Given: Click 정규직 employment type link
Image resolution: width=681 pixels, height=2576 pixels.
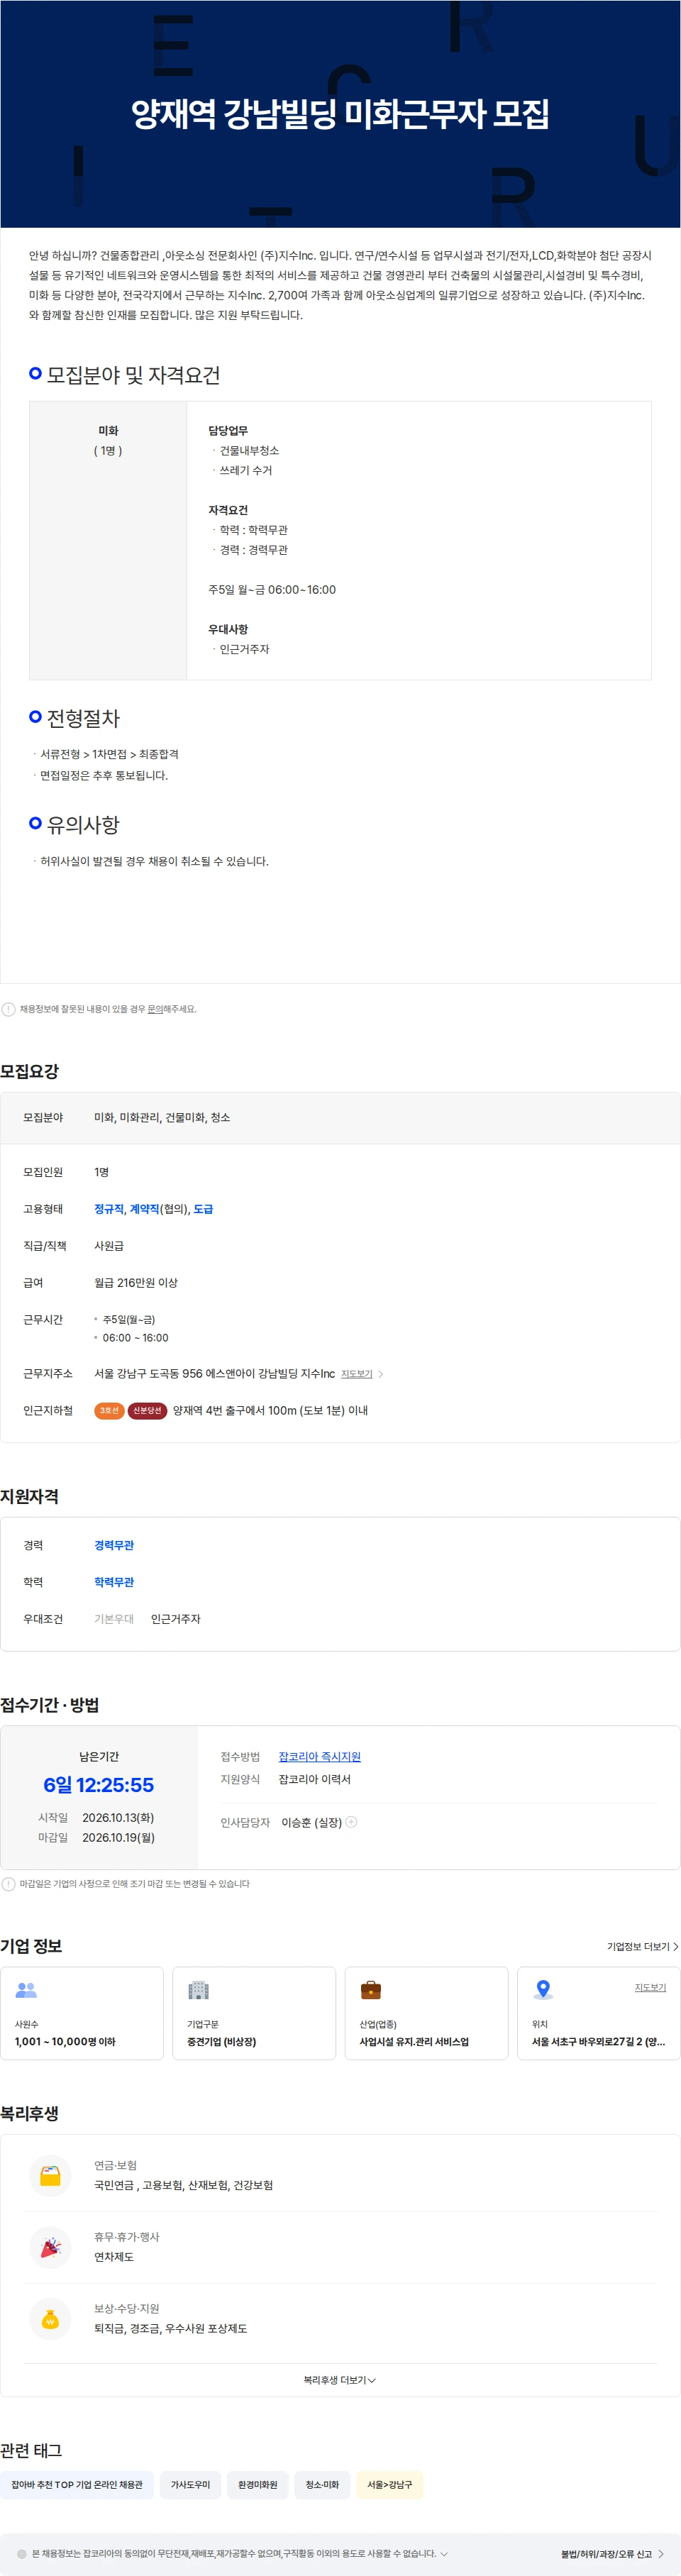Looking at the screenshot, I should pyautogui.click(x=109, y=1209).
